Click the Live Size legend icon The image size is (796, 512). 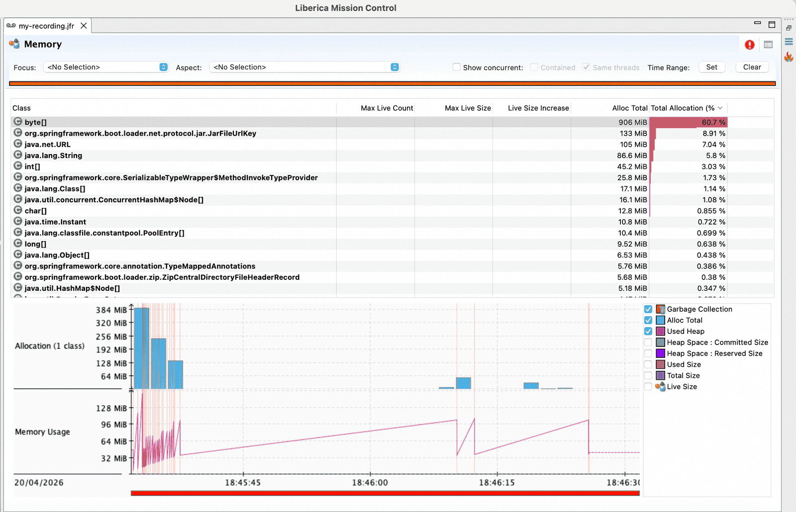click(x=661, y=387)
